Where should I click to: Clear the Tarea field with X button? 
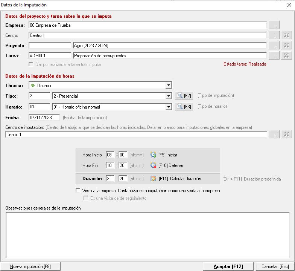coord(286,56)
